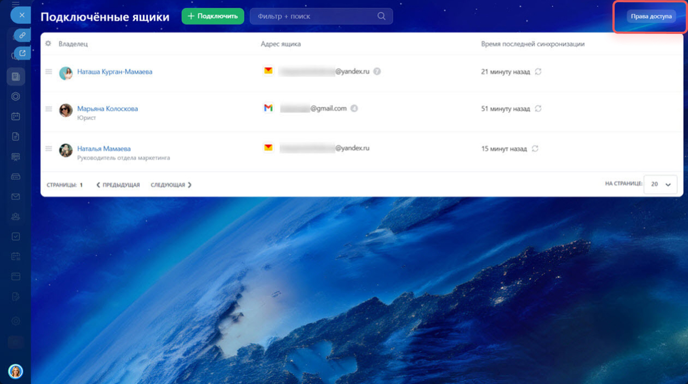Screen dimensions: 688x384
Task: Click the "Подключить" button
Action: point(213,16)
